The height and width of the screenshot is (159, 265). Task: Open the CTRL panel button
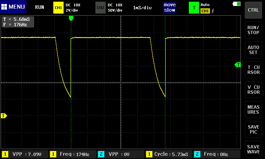253,10
